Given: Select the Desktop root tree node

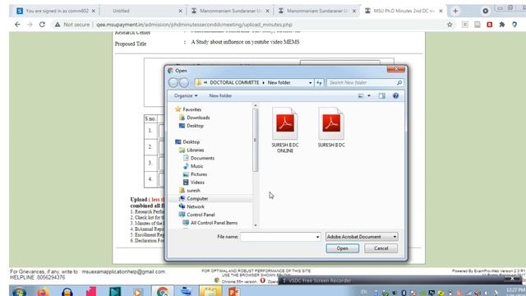Looking at the screenshot, I should coord(191,142).
